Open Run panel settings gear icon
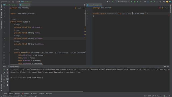The height and width of the screenshot is (97, 172). [x=165, y=67]
